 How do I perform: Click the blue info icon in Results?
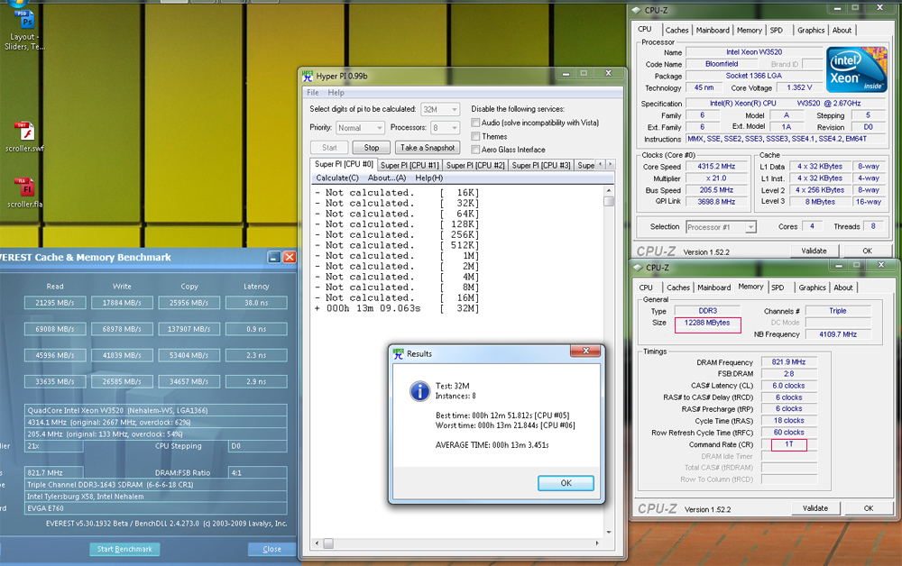coord(420,391)
